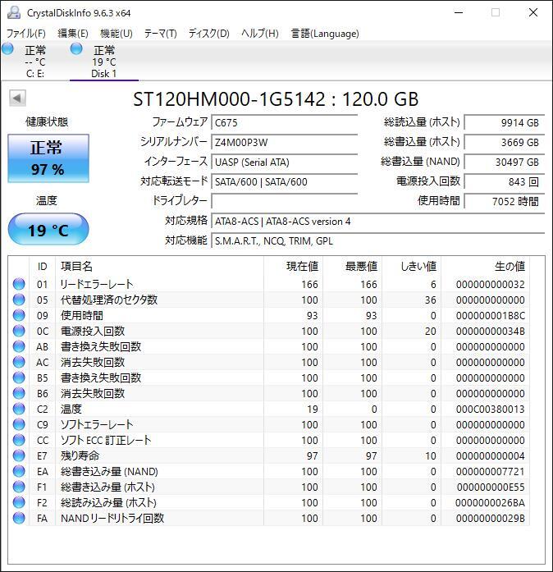Viewport: 553px width, 572px height.
Task: Click raw value 00000001B8C
Action: [491, 316]
